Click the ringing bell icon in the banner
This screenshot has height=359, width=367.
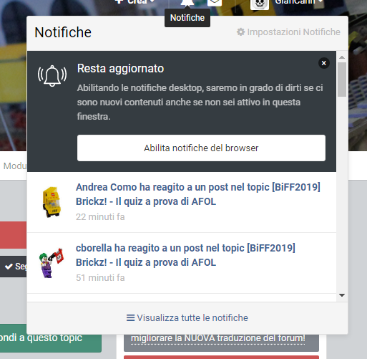click(52, 76)
